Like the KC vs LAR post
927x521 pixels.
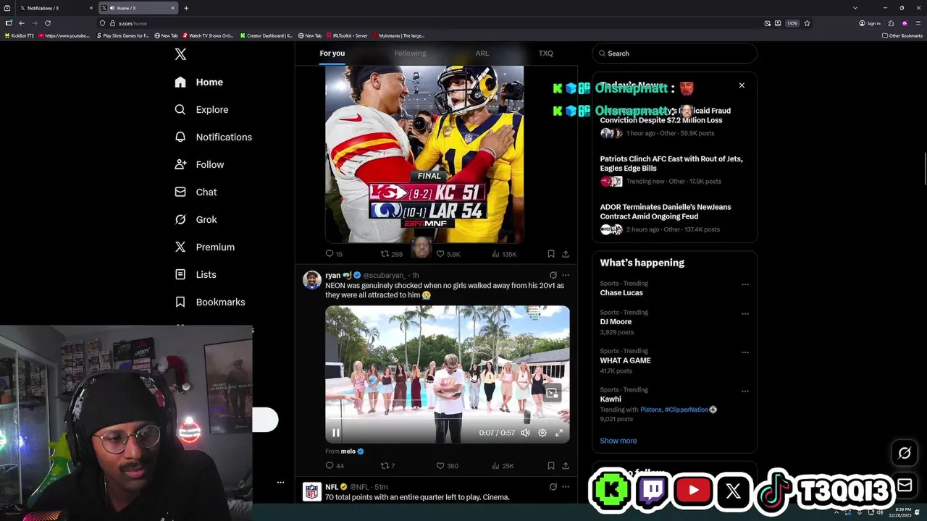click(448, 254)
